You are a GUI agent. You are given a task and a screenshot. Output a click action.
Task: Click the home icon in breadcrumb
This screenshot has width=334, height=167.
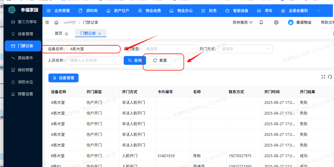click(x=56, y=22)
